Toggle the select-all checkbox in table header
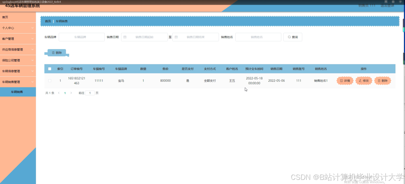 [x=49, y=69]
